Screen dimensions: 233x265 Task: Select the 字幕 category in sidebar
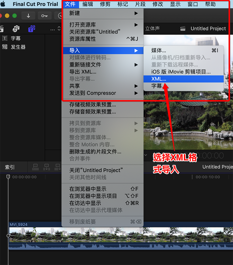coord(16,38)
